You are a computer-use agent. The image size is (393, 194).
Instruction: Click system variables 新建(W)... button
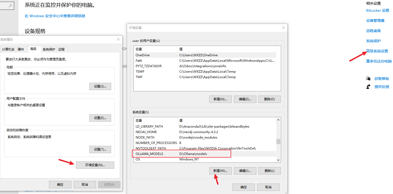tap(220, 171)
